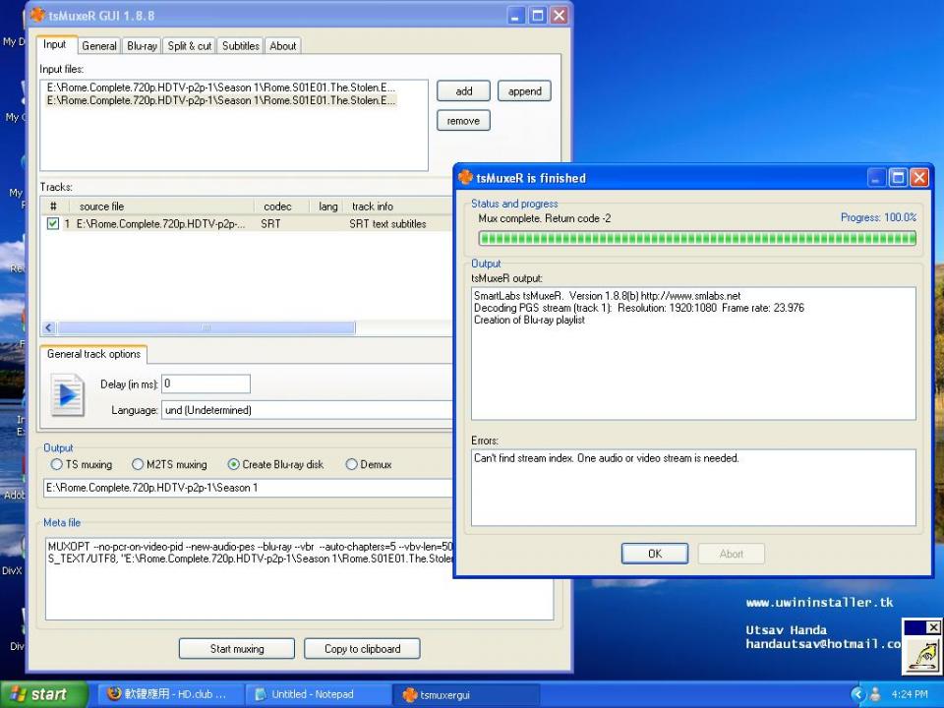Select the Demux output option

(x=351, y=465)
